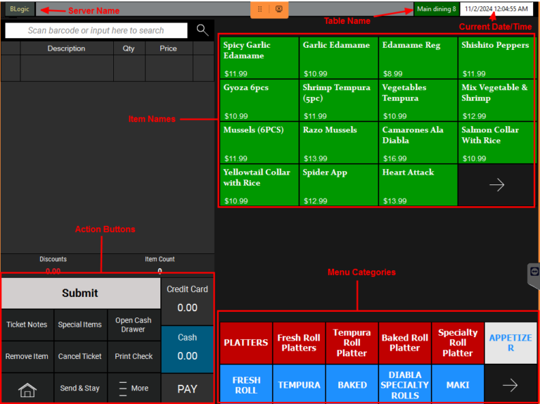Image resolution: width=540 pixels, height=404 pixels.
Task: Cancel the current ticket
Action: point(80,356)
